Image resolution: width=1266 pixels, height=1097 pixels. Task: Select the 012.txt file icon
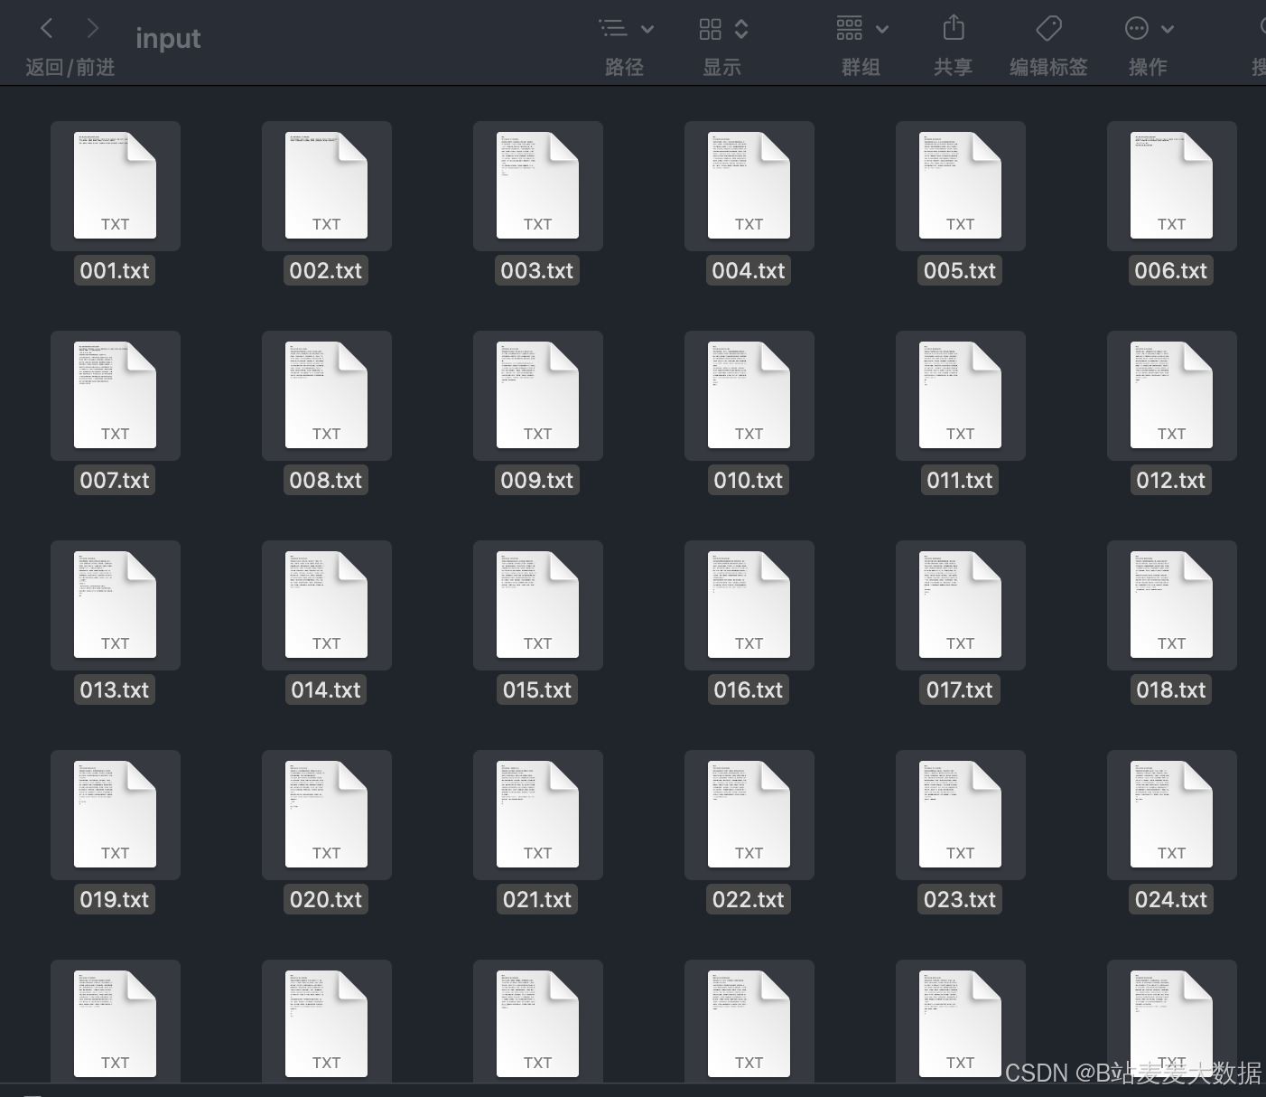[x=1172, y=395]
